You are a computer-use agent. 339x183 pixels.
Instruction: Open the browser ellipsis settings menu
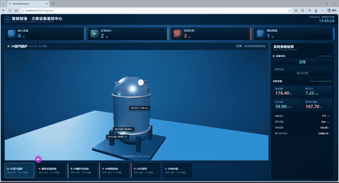pos(322,10)
